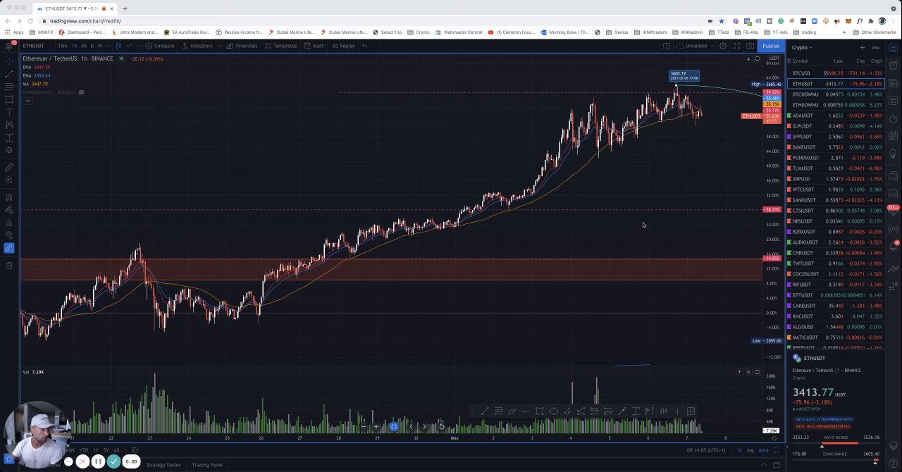The width and height of the screenshot is (902, 472).
Task: Collapse the indicator legend arrow
Action: click(27, 101)
